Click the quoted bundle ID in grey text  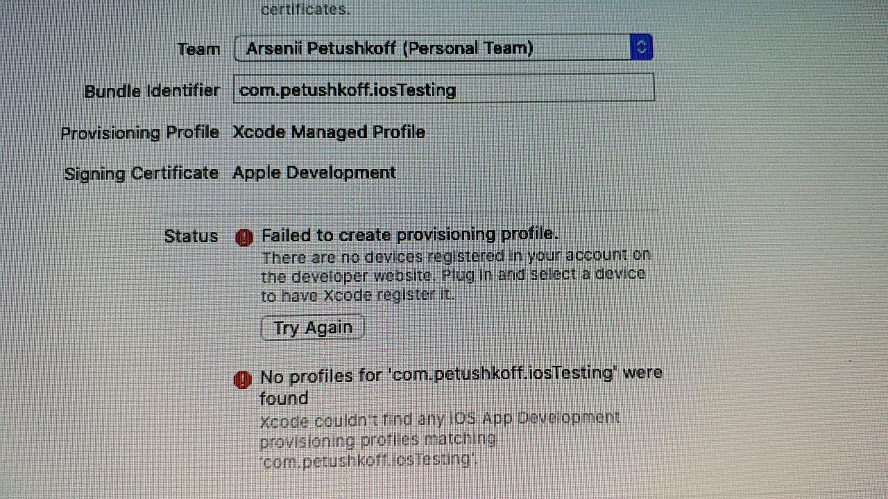pos(368,459)
